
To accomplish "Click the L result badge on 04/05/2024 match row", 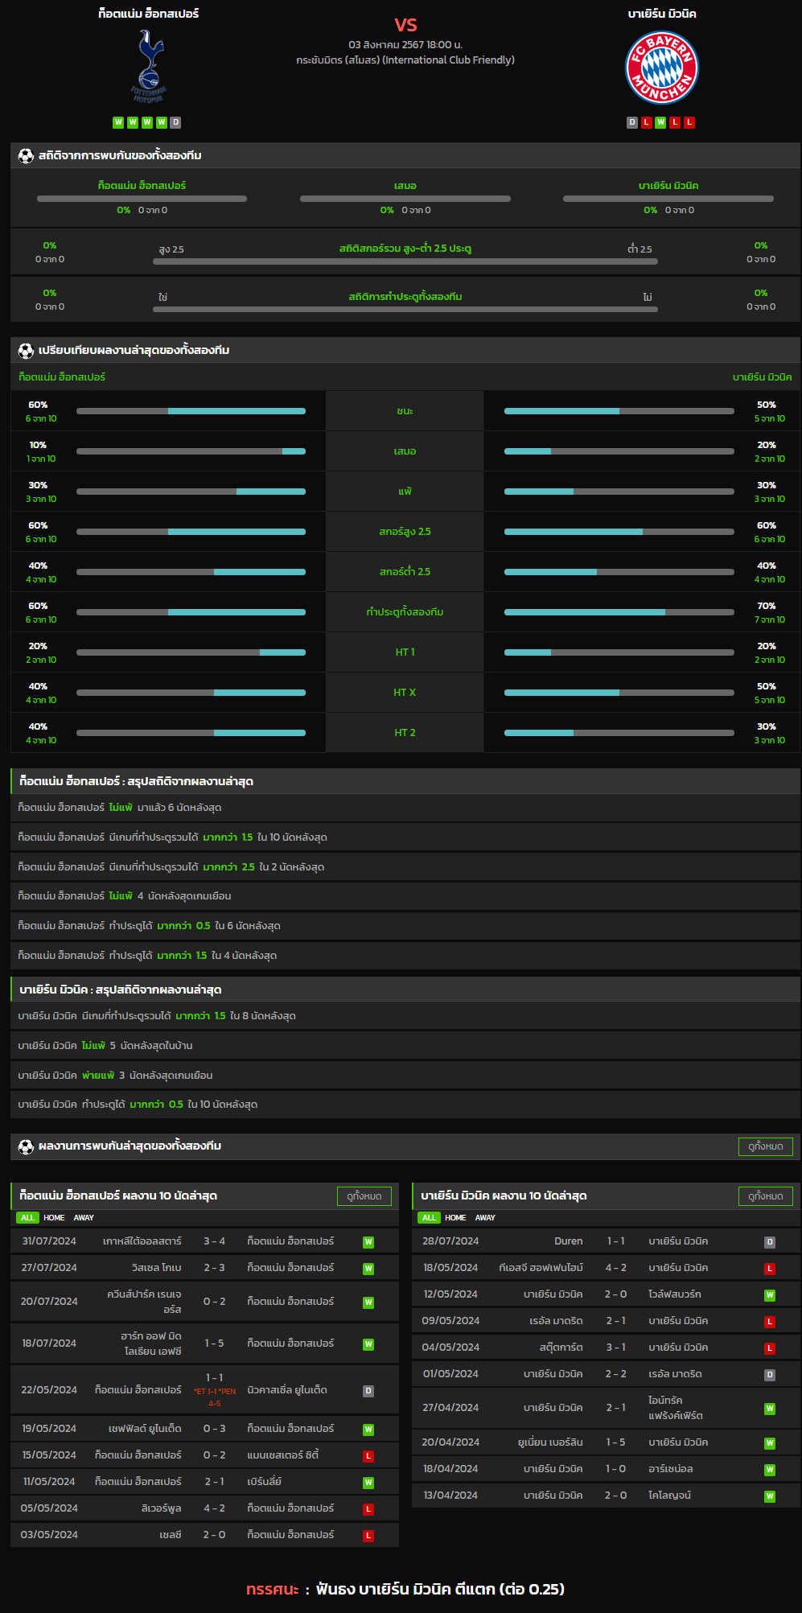I will (770, 1348).
